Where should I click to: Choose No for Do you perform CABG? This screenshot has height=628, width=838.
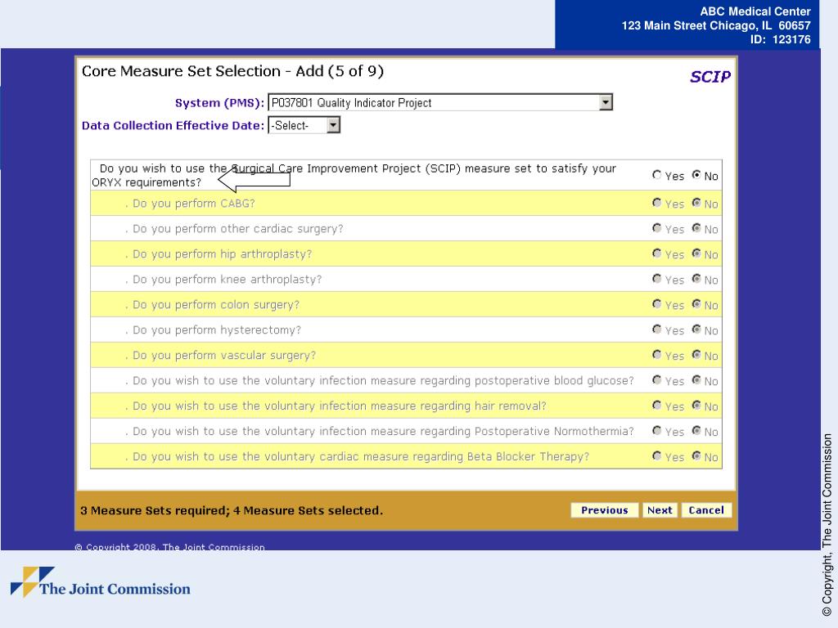click(696, 203)
